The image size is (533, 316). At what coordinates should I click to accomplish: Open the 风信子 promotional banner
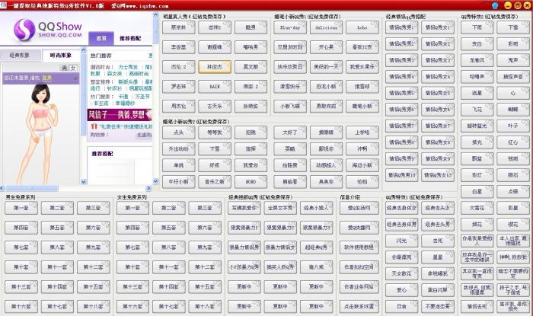[120, 115]
